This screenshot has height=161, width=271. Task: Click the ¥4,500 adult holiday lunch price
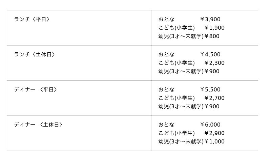(210, 55)
